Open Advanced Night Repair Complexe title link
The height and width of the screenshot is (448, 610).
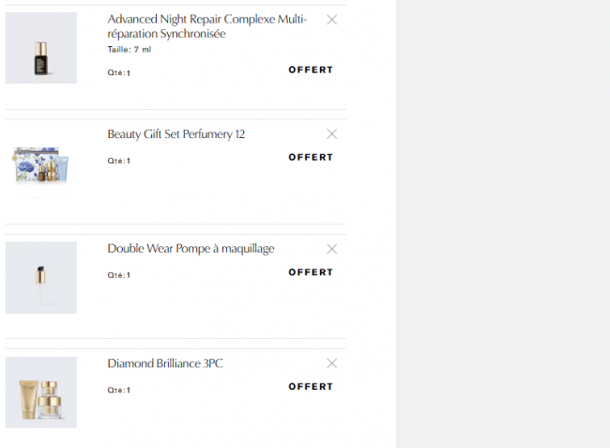[207, 26]
